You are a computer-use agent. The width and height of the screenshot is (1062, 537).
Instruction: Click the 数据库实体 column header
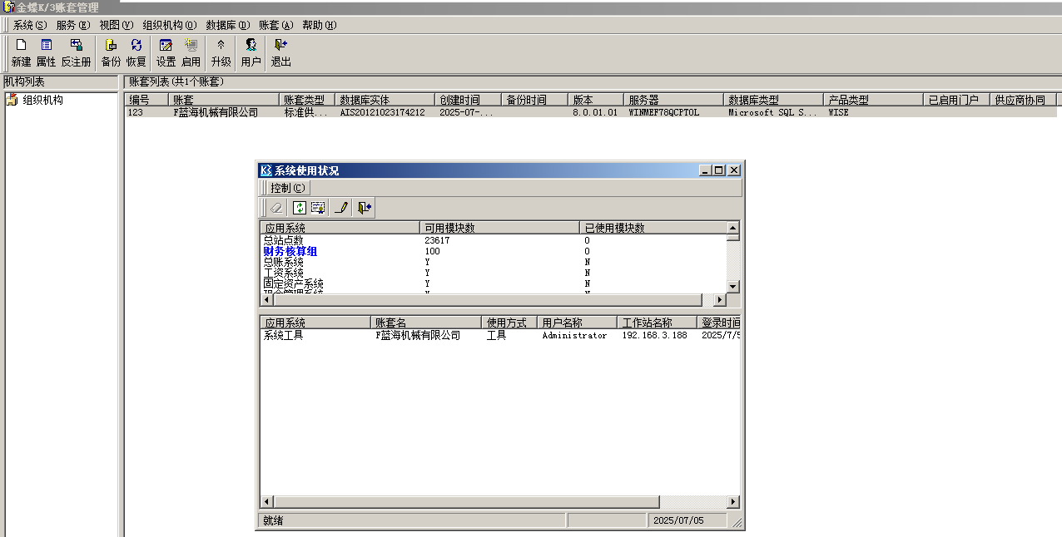(385, 100)
